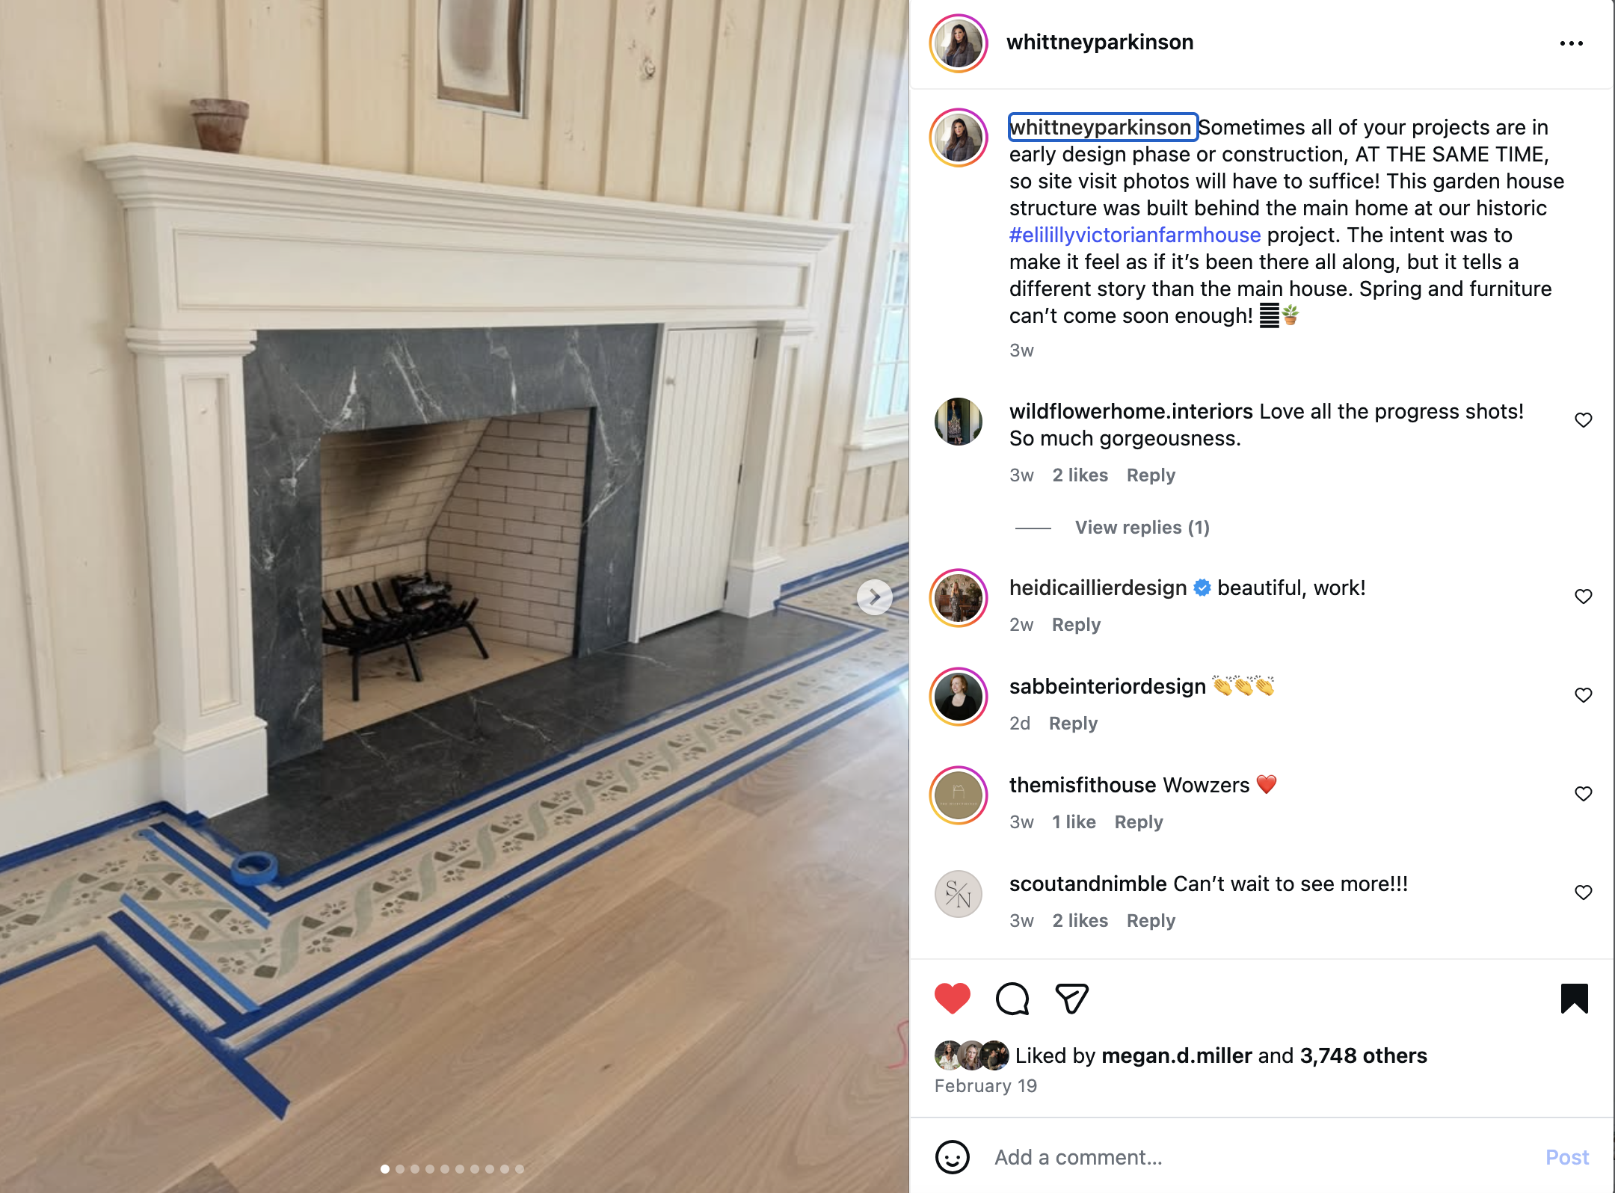Screen dimensions: 1615x1193
Task: Like the scoutandnimble comment heart
Action: (1583, 893)
